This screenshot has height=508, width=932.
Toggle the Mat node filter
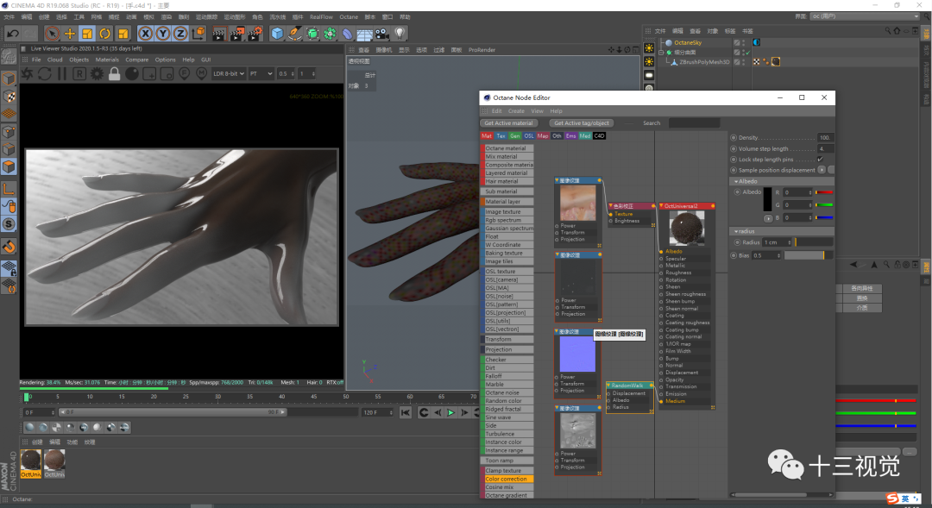click(487, 136)
